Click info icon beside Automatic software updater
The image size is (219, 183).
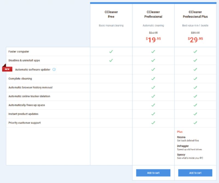(x=54, y=69)
